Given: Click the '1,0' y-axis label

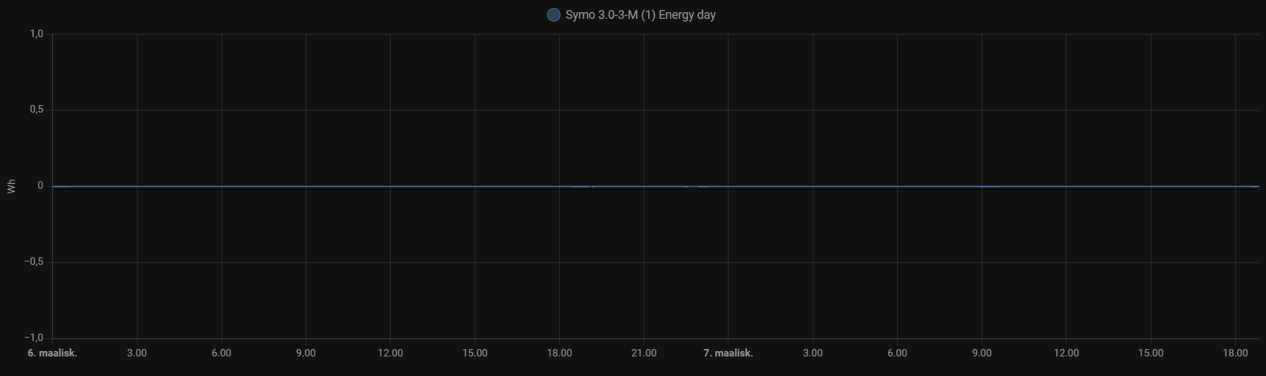Looking at the screenshot, I should coord(36,34).
